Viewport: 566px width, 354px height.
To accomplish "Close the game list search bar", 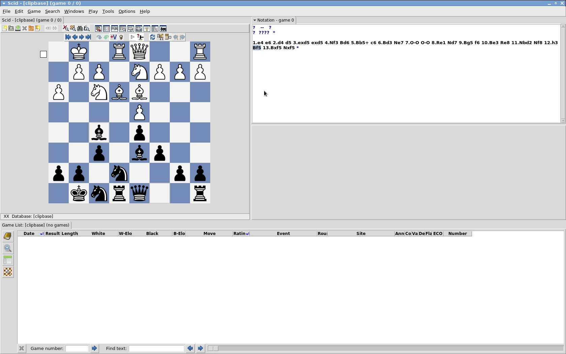I will click(x=22, y=348).
